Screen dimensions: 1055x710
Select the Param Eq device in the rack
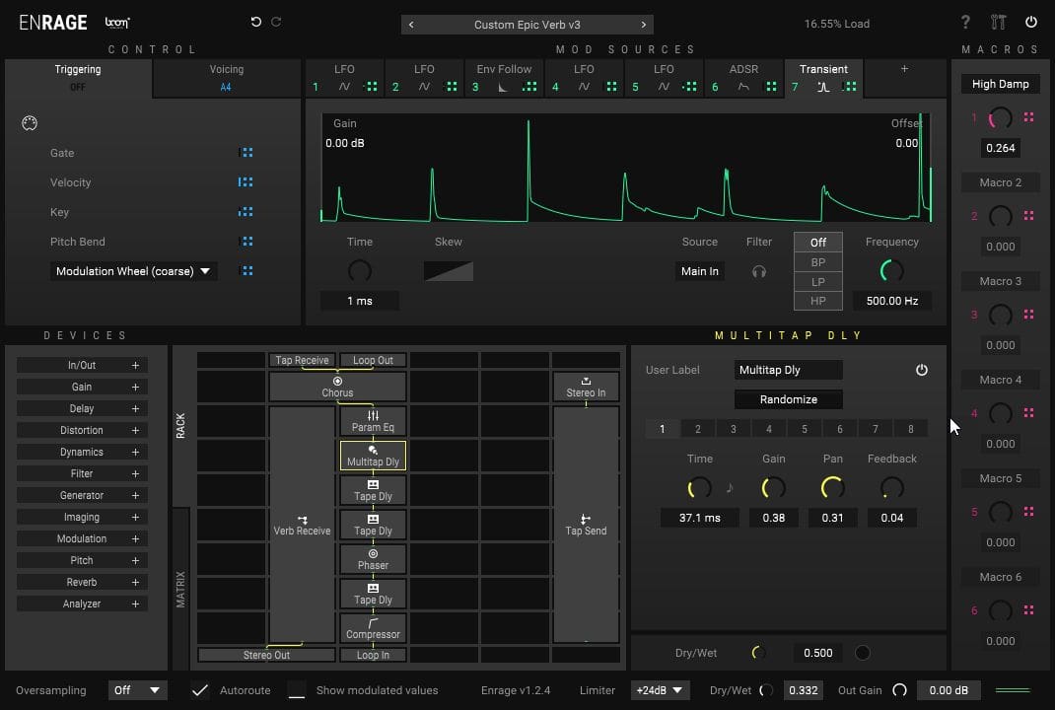(373, 421)
